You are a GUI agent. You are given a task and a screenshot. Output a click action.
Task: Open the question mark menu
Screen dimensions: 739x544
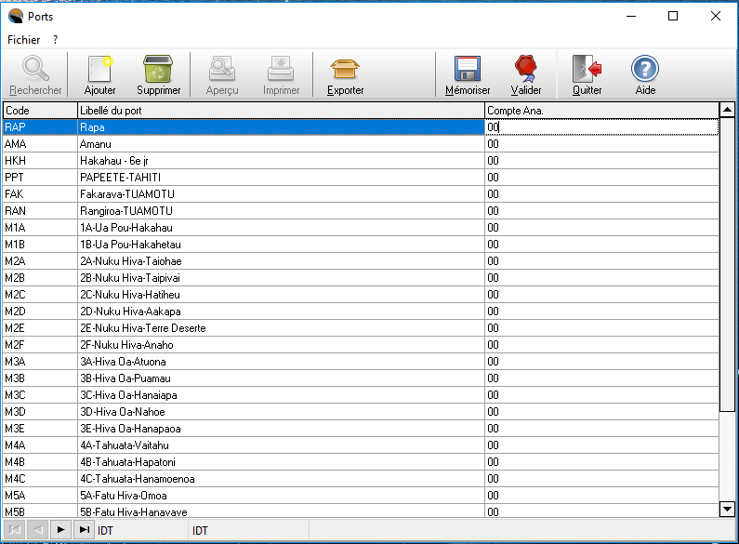56,40
